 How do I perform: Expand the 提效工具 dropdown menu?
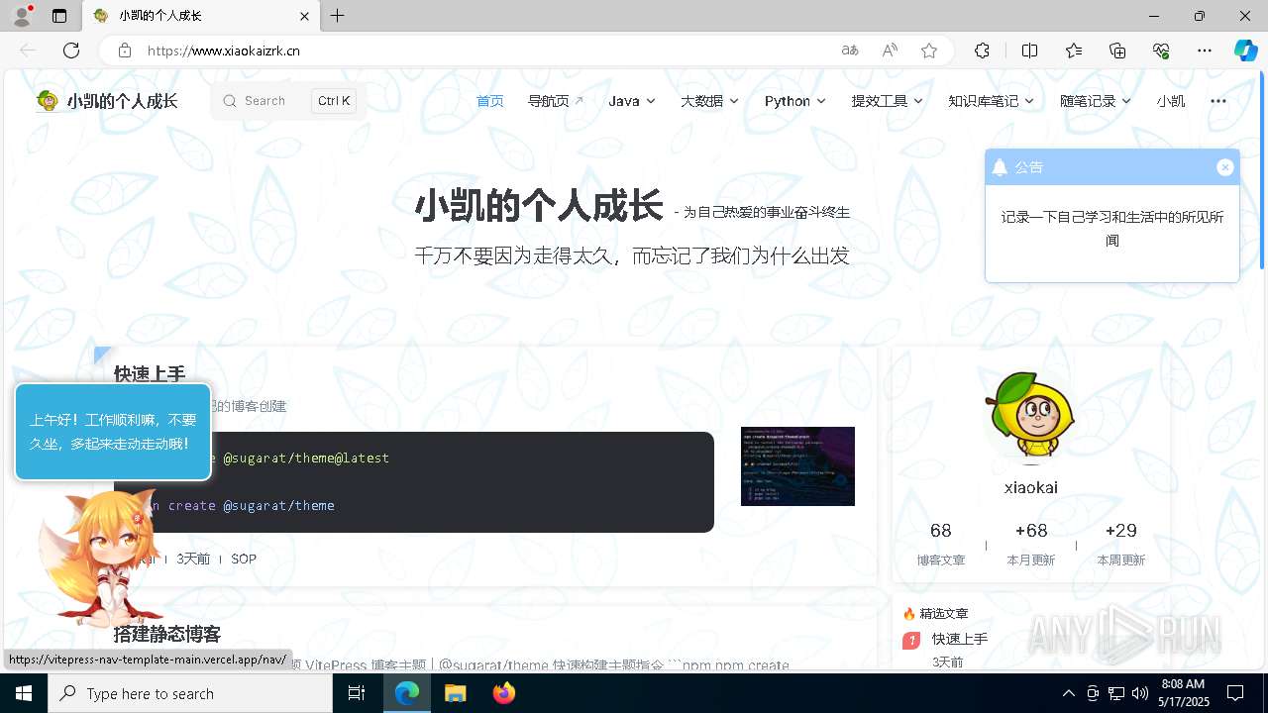(887, 101)
